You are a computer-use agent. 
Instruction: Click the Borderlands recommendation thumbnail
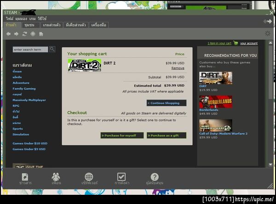click(216, 102)
